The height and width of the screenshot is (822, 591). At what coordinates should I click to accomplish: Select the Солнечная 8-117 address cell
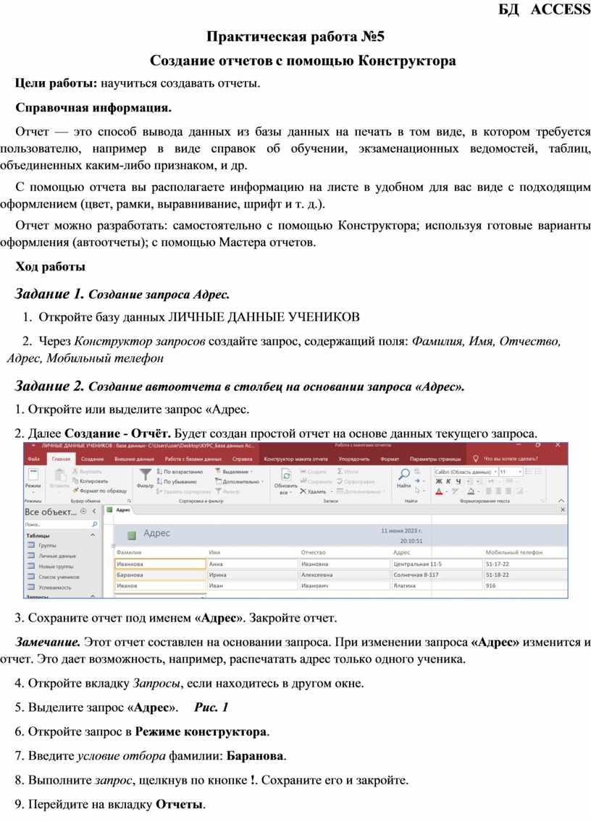tap(437, 575)
